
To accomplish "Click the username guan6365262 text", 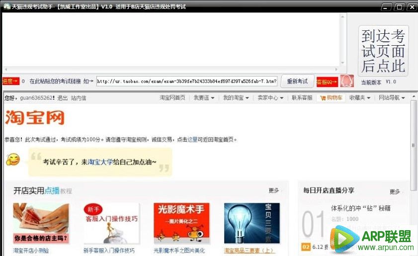I will click(x=36, y=98).
